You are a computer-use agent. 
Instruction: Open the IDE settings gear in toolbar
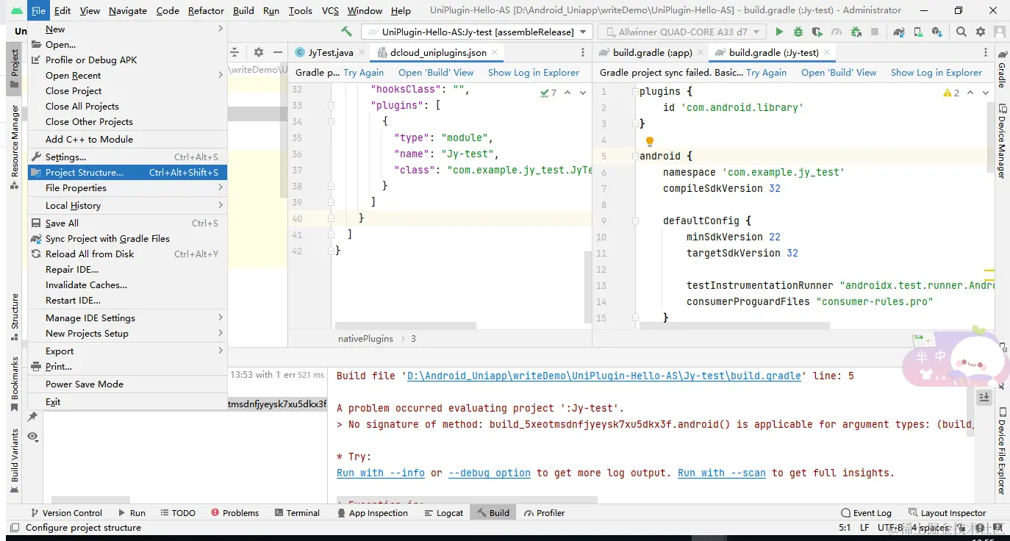(x=980, y=32)
